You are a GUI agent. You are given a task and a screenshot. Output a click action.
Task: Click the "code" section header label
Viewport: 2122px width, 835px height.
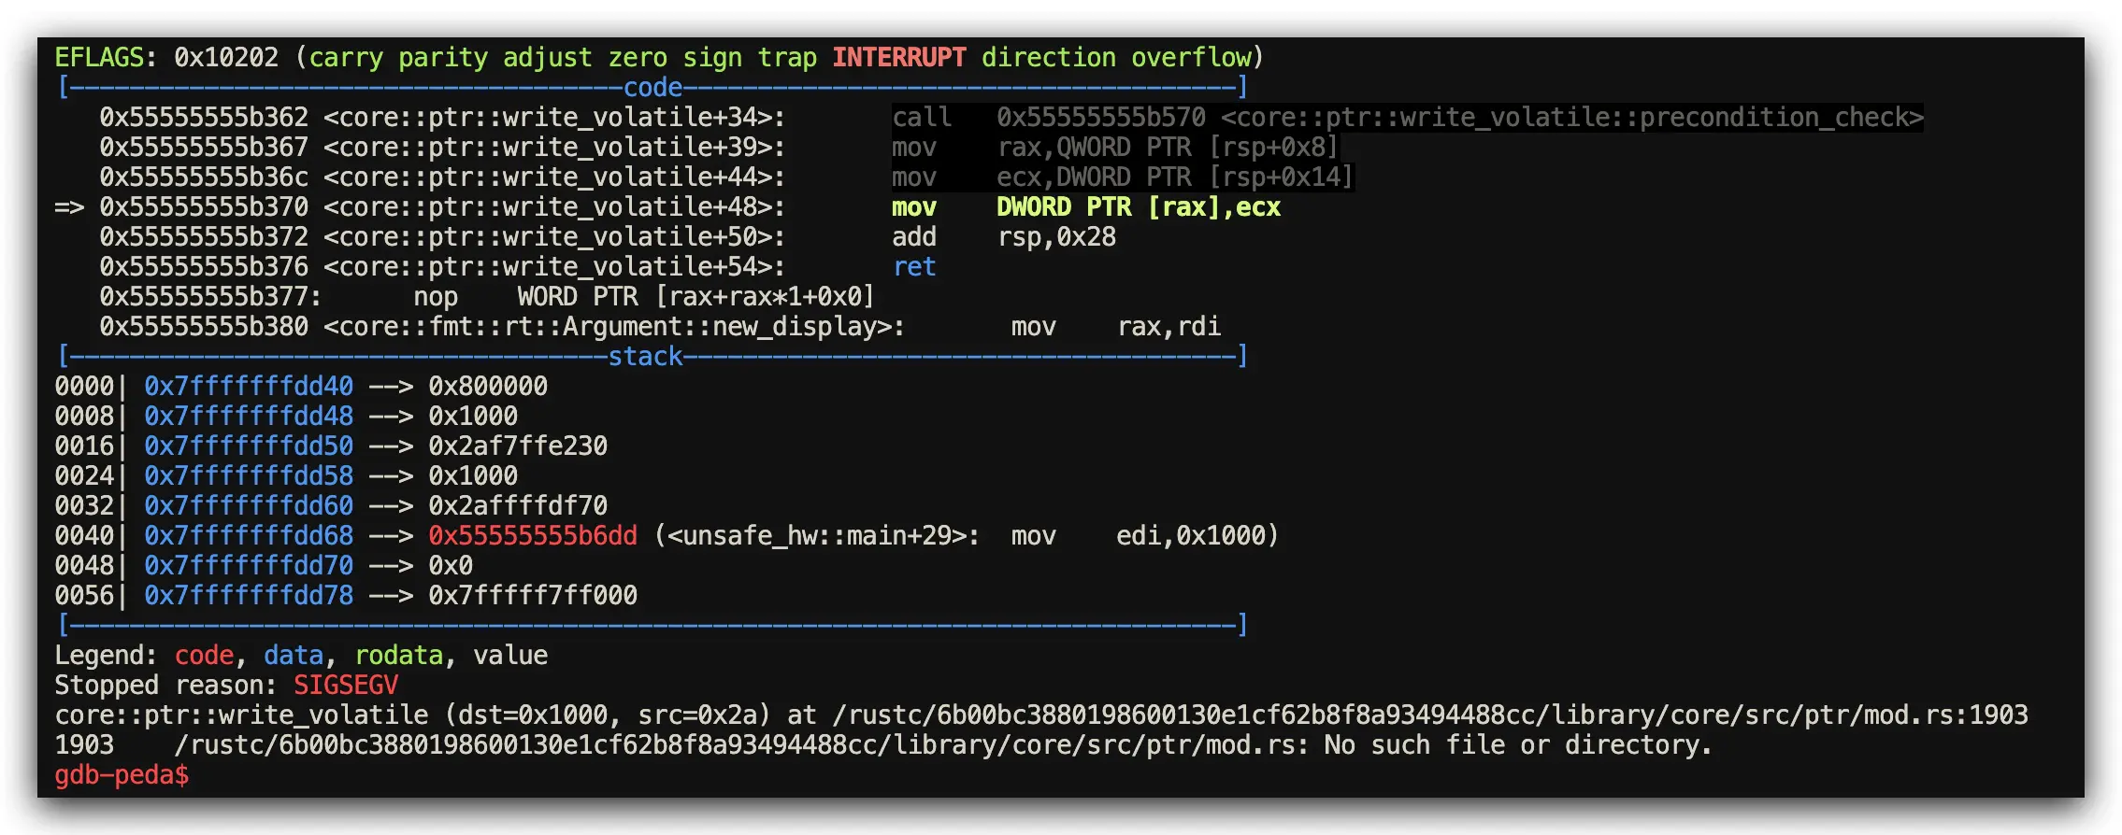652,88
